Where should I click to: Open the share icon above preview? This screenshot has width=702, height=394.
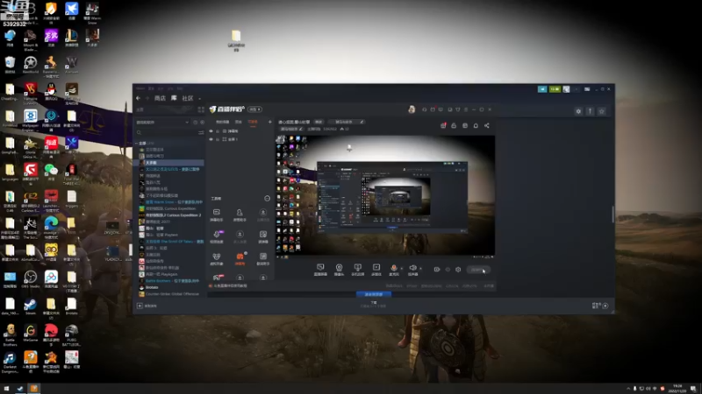(487, 125)
